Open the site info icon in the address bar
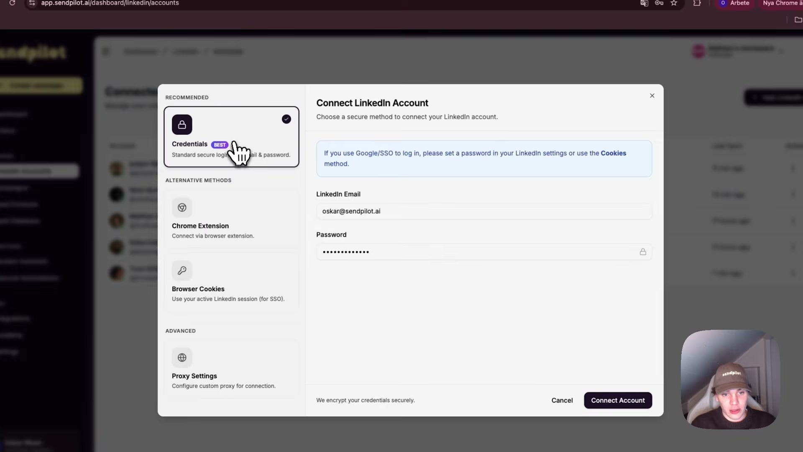Screen dimensions: 803x452 click(x=32, y=3)
